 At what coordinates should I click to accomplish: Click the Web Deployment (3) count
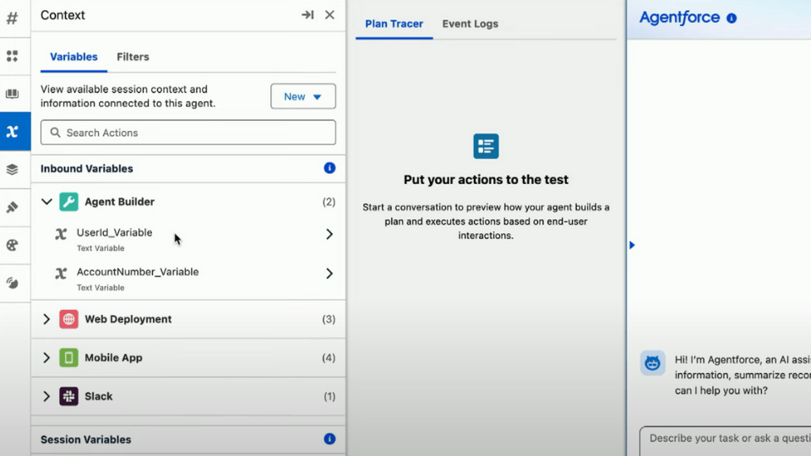(x=329, y=319)
